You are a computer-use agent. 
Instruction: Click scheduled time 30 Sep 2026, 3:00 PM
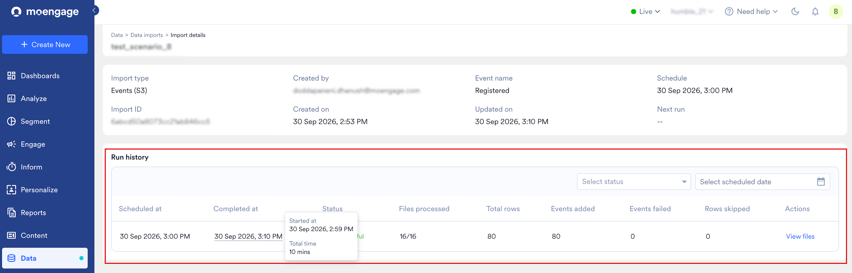(155, 236)
